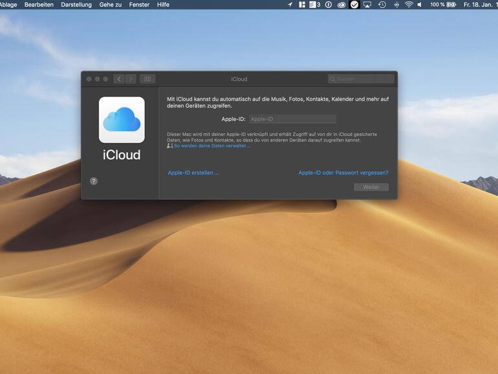Click the large iCloud label under the logo

click(x=122, y=155)
